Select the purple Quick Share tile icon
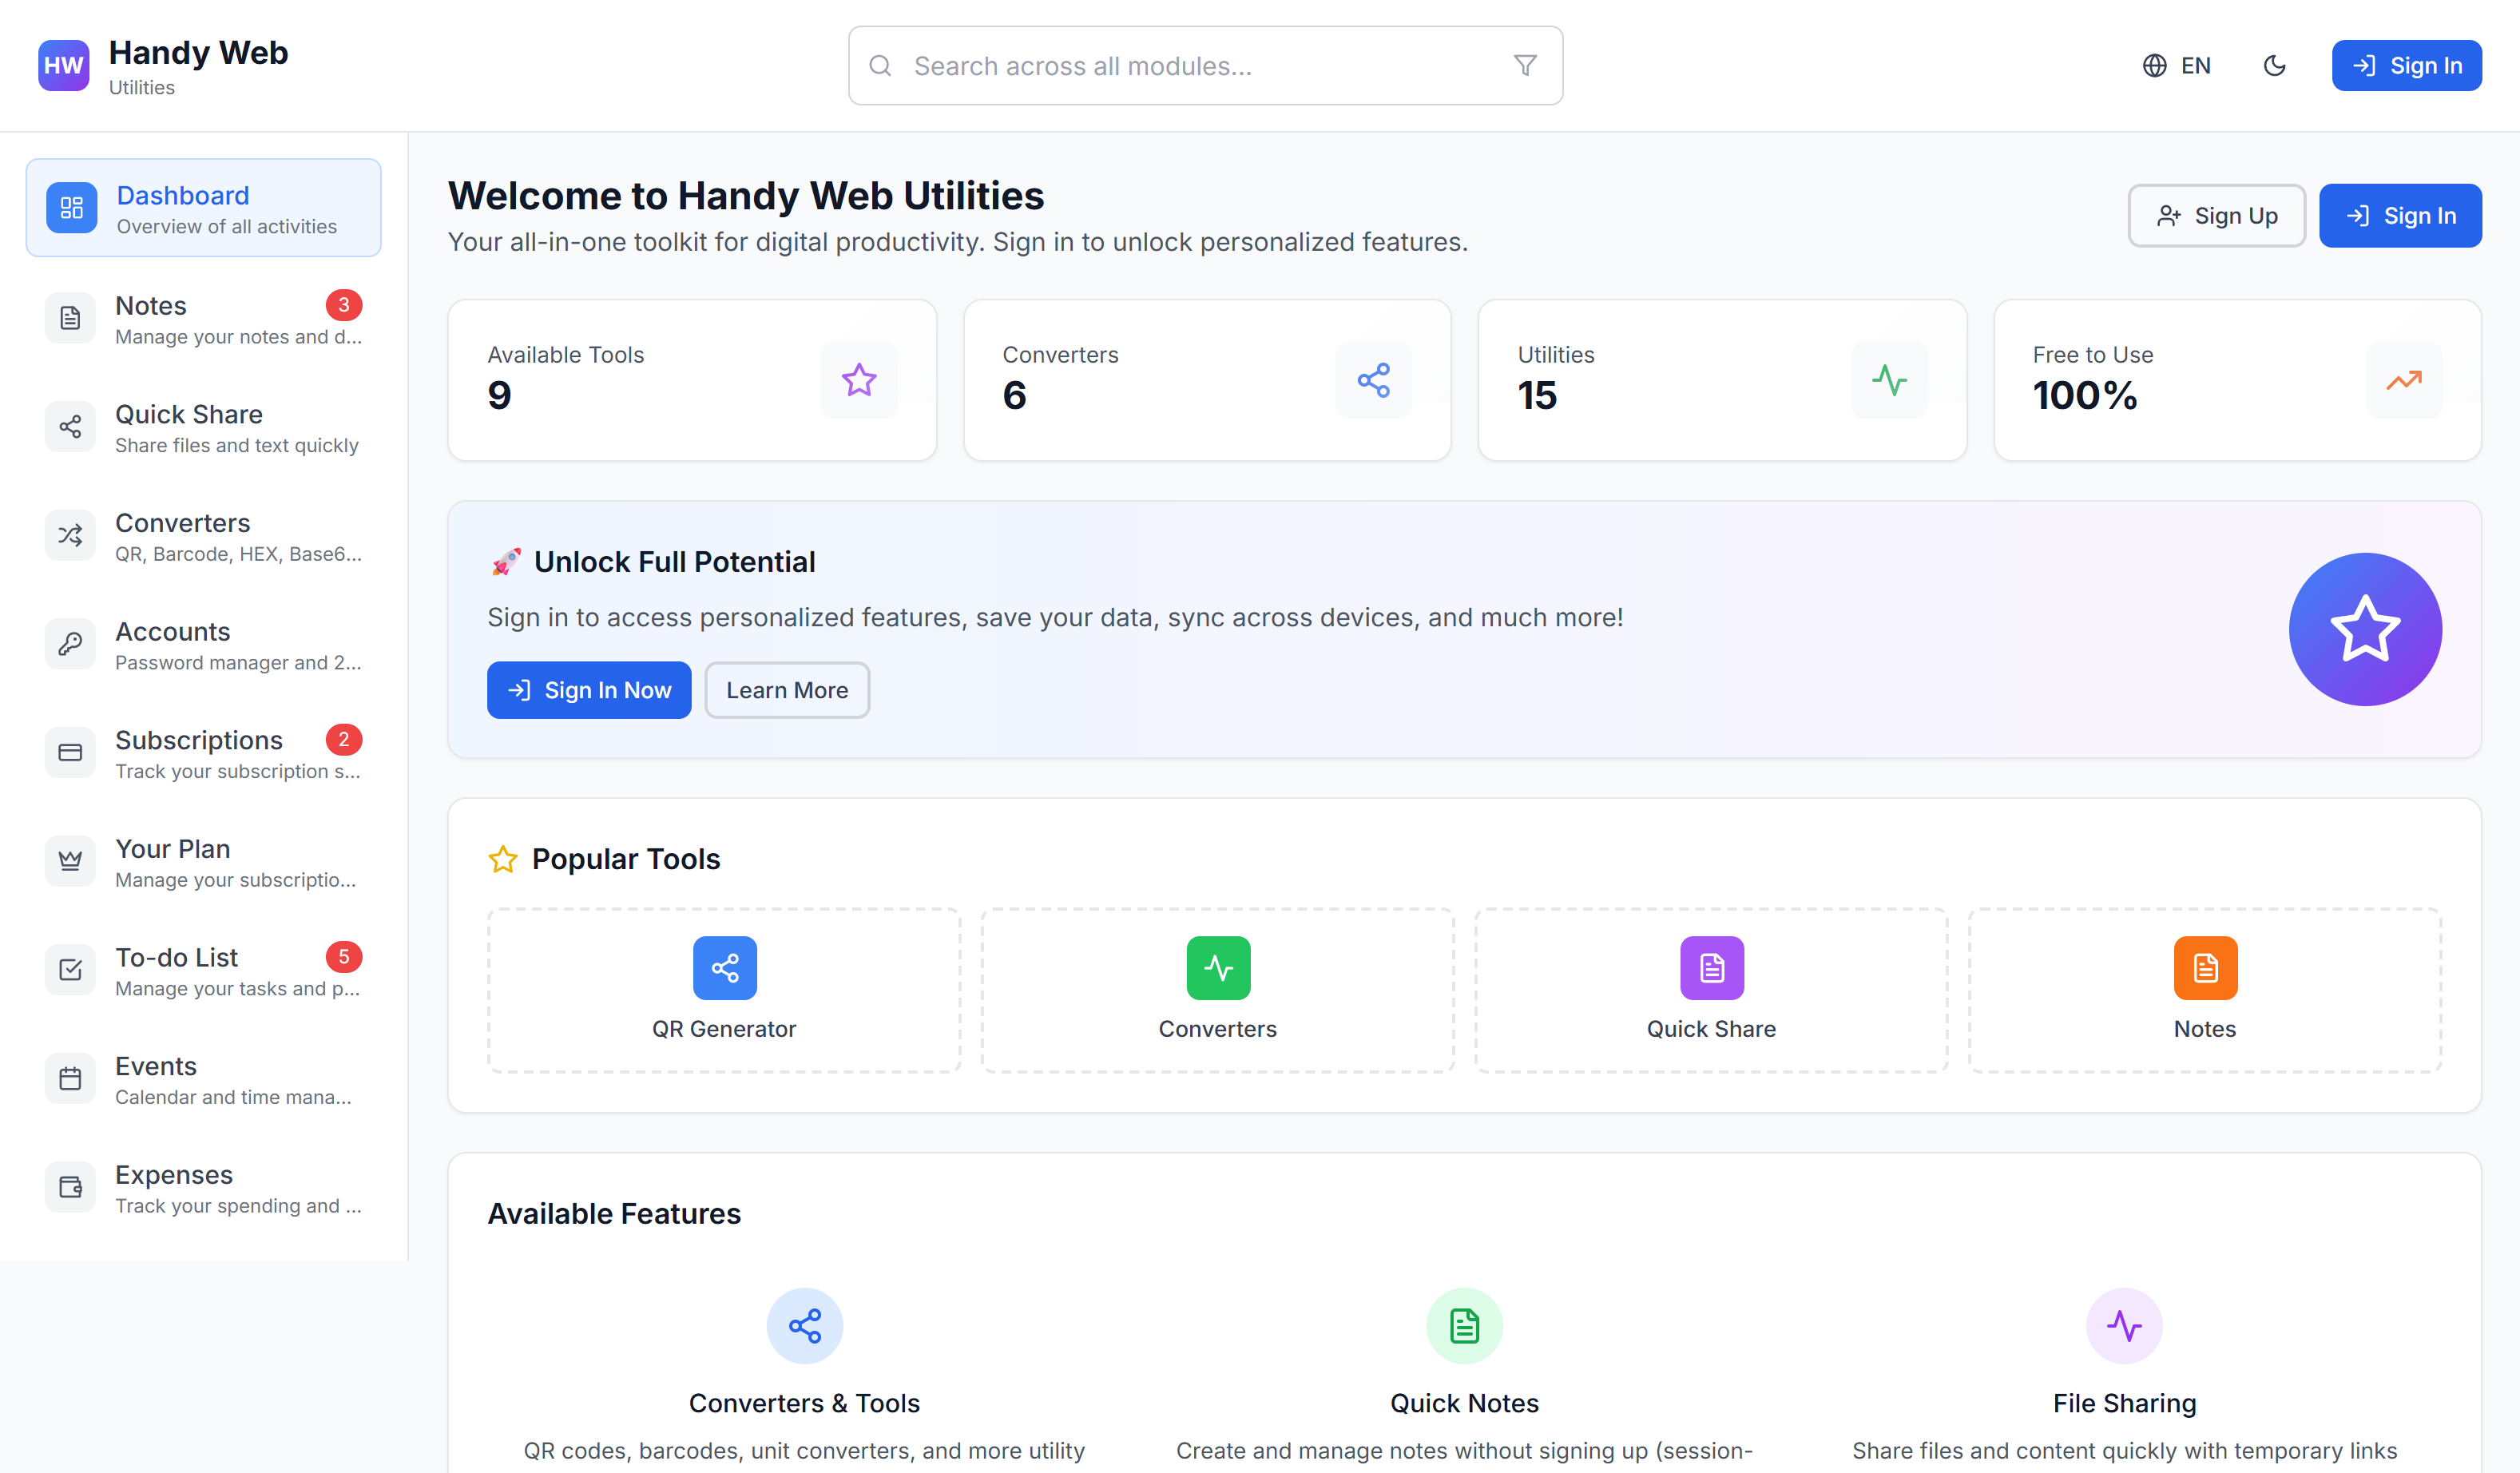This screenshot has width=2520, height=1473. (1711, 967)
